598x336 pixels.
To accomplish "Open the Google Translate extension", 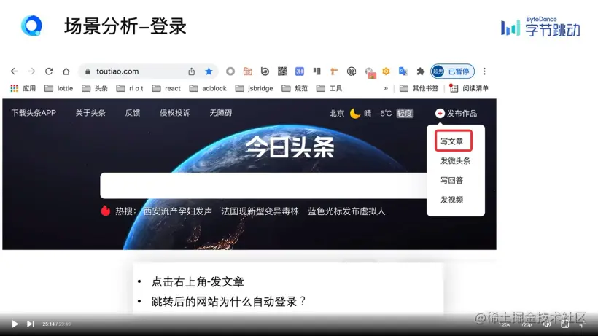I will pos(403,71).
